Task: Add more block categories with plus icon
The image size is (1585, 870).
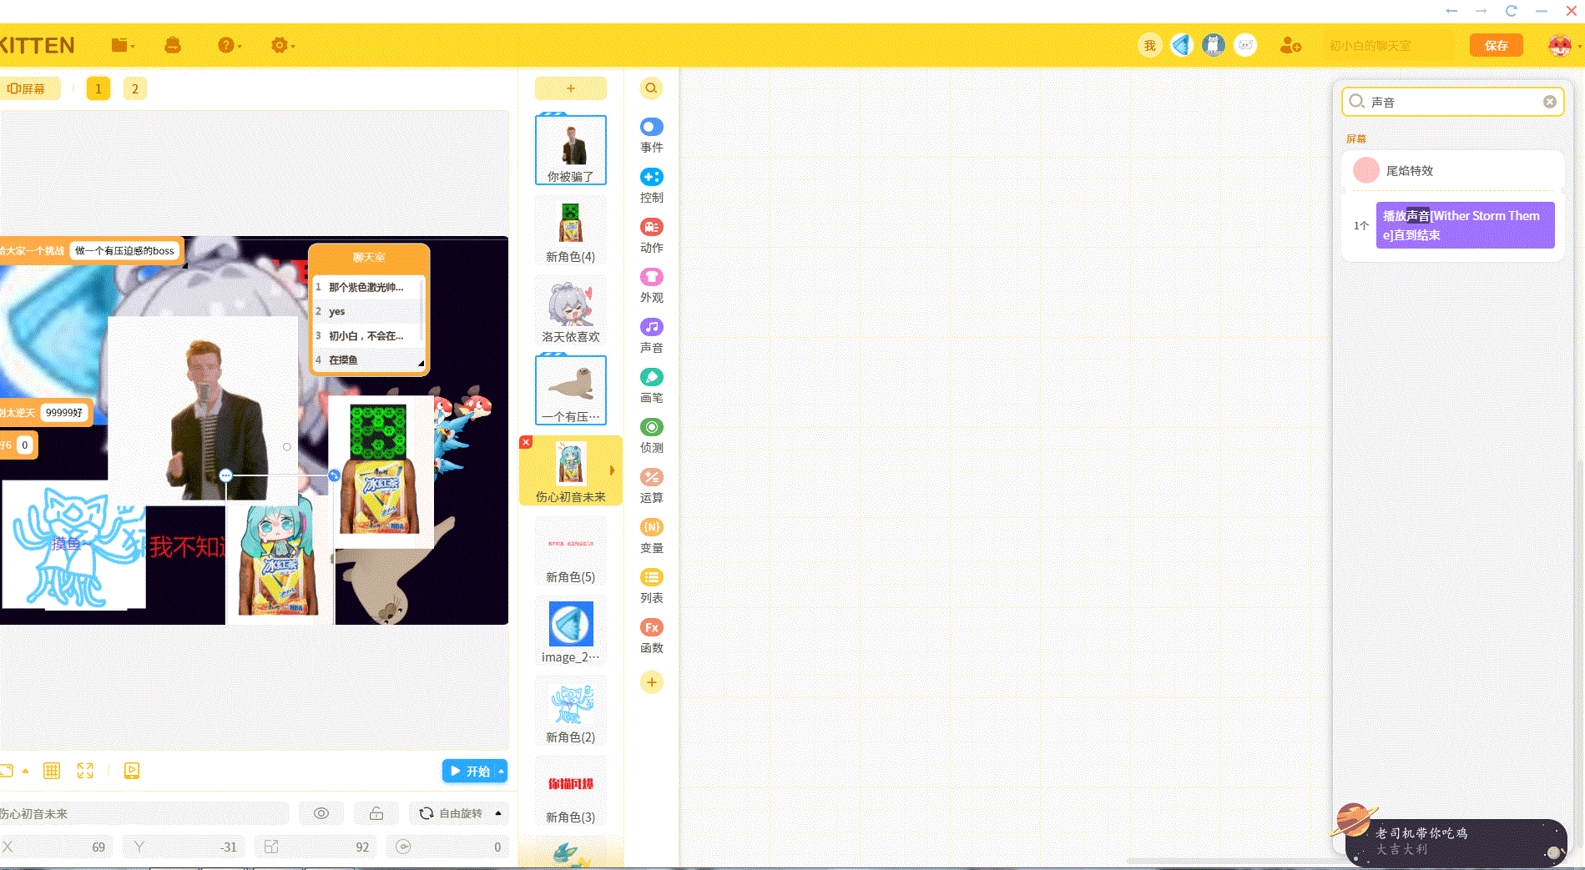Action: pos(652,682)
